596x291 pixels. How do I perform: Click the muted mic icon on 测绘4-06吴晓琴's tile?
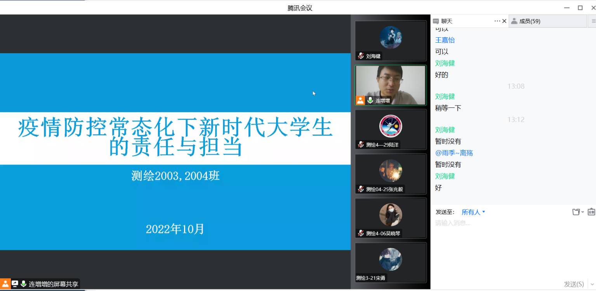pos(361,233)
